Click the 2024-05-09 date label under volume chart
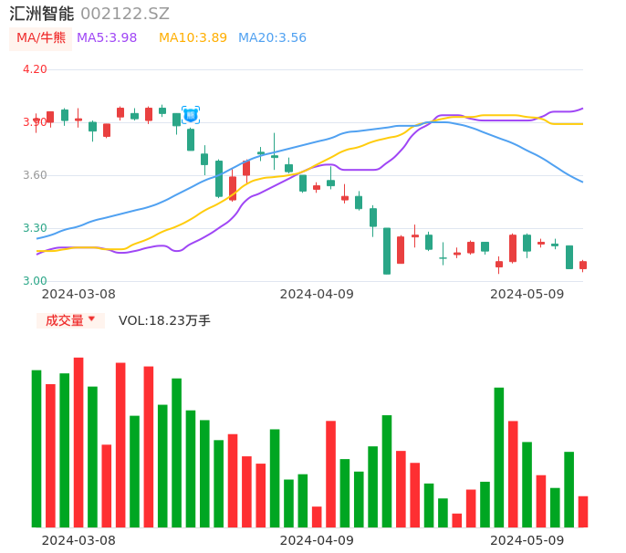 527,540
